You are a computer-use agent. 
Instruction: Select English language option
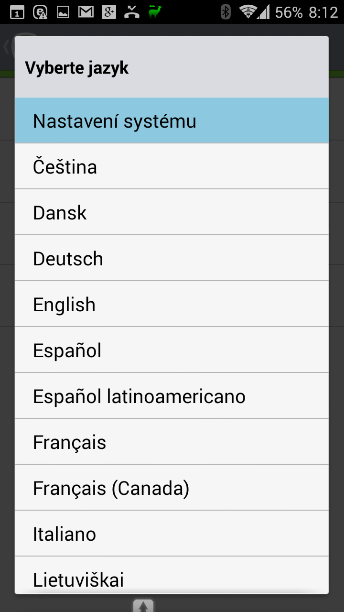pyautogui.click(x=172, y=304)
